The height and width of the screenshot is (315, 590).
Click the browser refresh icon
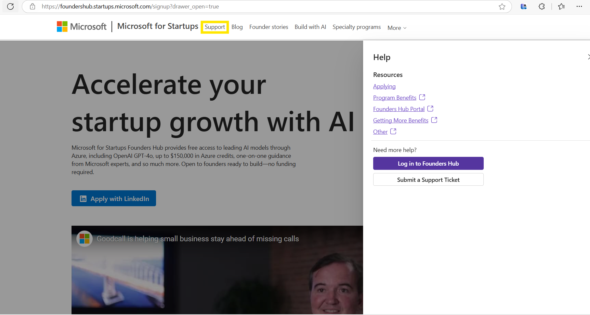tap(10, 6)
